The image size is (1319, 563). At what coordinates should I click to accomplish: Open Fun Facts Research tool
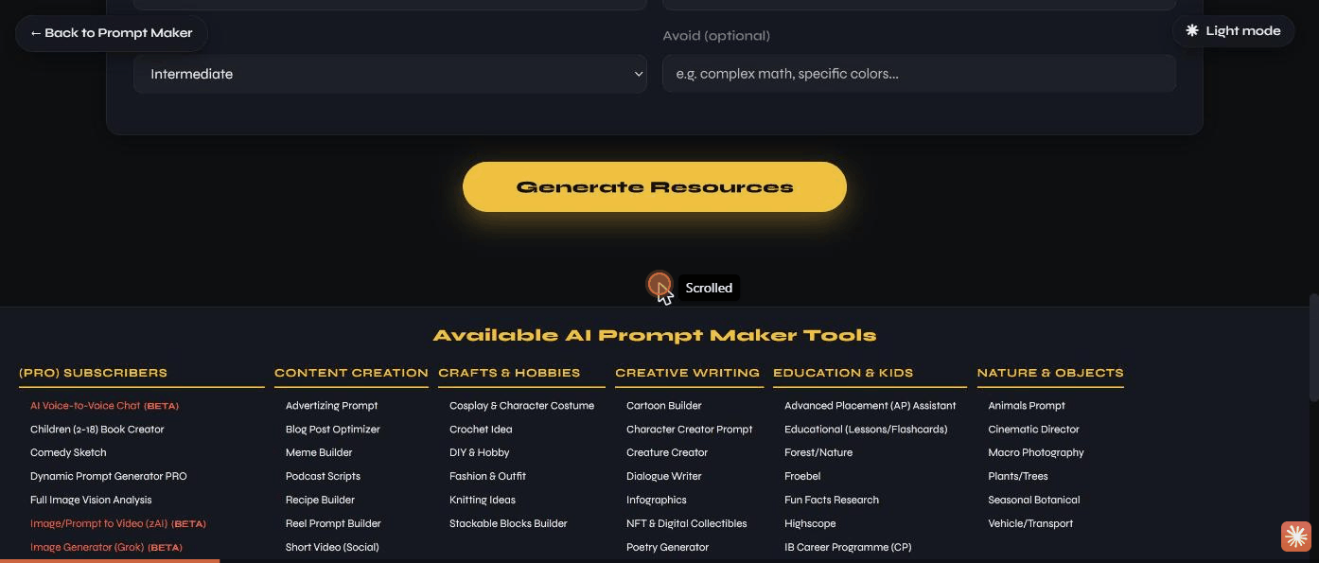(832, 501)
